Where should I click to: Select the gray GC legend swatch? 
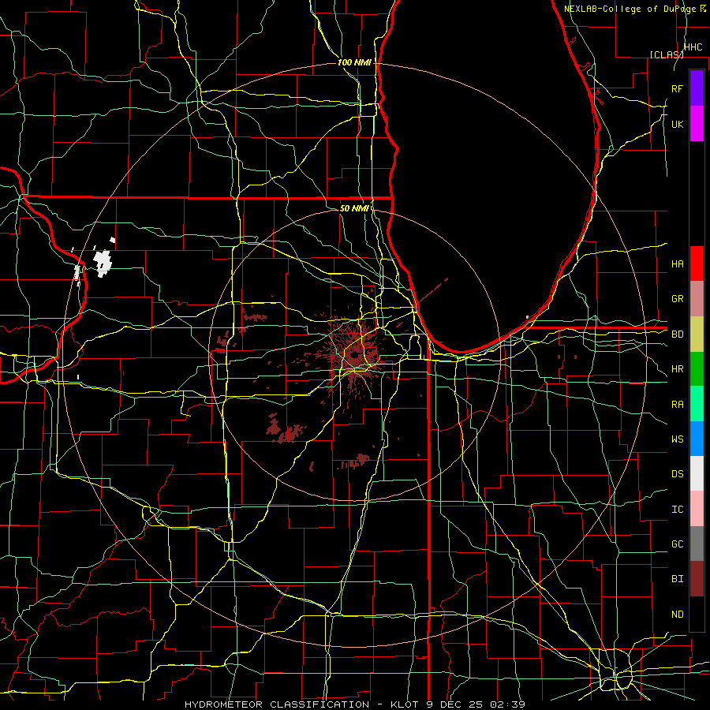(697, 544)
